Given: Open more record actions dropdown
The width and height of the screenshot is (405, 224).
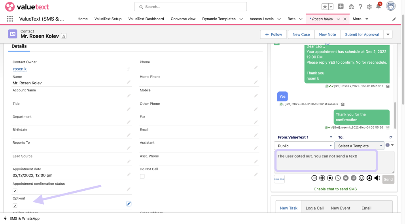Looking at the screenshot, I should point(388,34).
